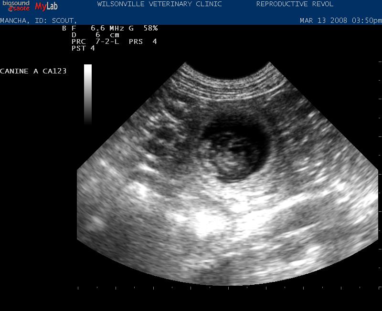Click the 'G 58%' gain value
382x311 pixels.
pos(143,28)
